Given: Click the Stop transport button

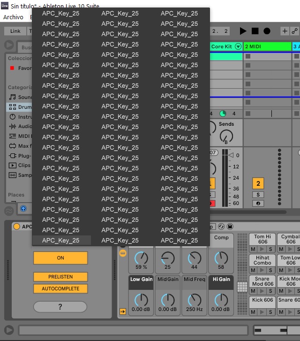Looking at the screenshot, I should (x=255, y=31).
